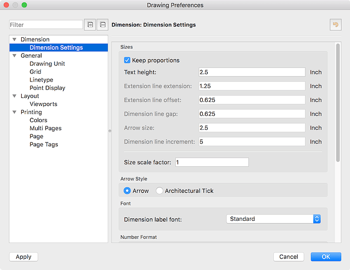Open the Viewports settings page
This screenshot has height=270, width=350.
tap(43, 104)
